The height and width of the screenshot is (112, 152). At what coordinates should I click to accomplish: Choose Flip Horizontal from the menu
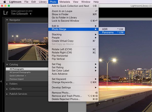point(60,56)
